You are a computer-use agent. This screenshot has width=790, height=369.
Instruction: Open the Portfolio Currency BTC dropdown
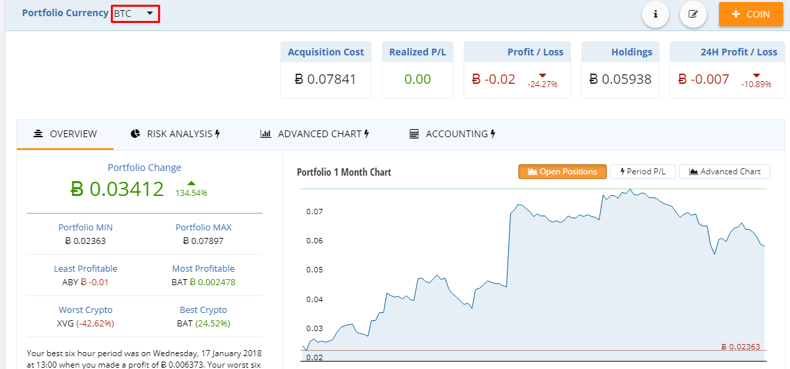pos(135,14)
